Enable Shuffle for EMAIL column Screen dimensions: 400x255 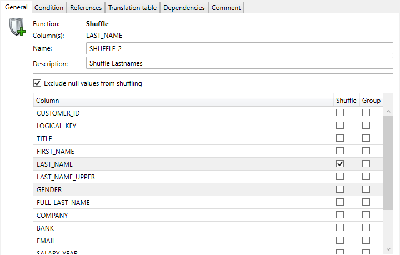click(x=340, y=241)
